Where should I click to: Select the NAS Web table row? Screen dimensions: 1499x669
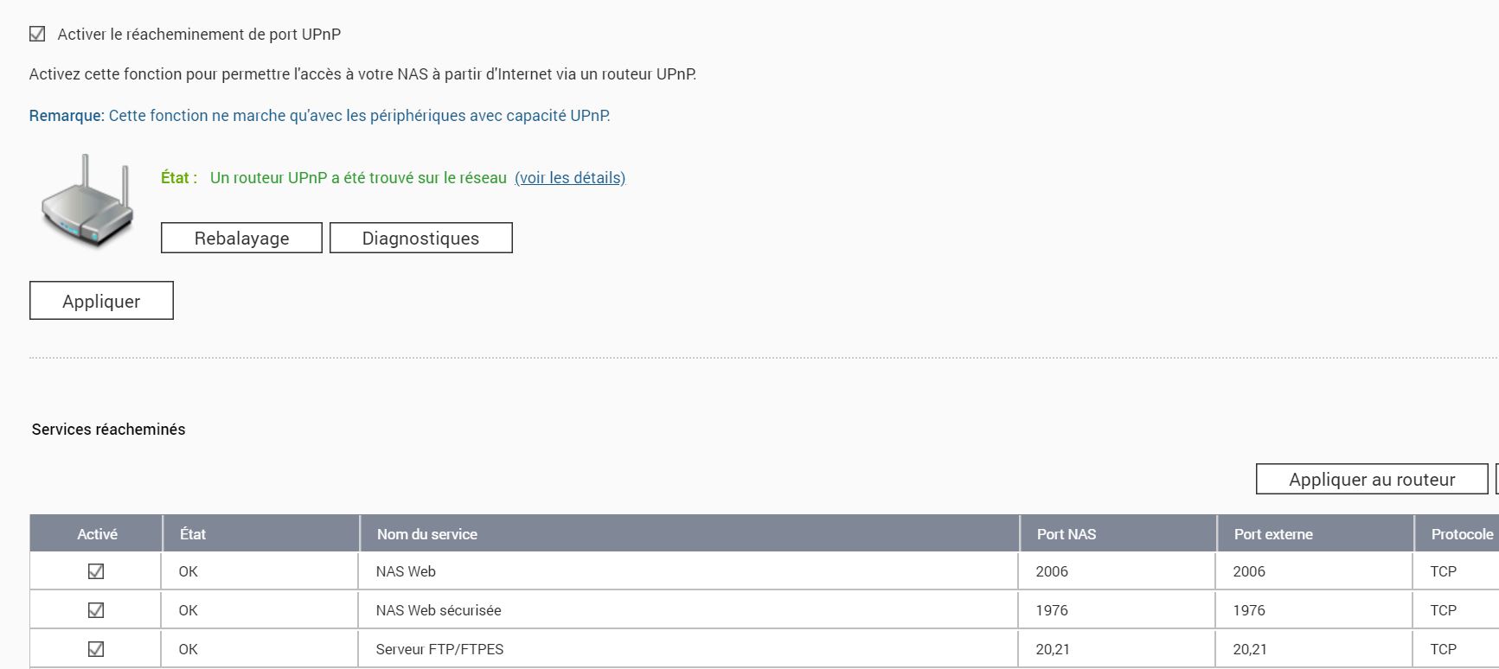605,570
